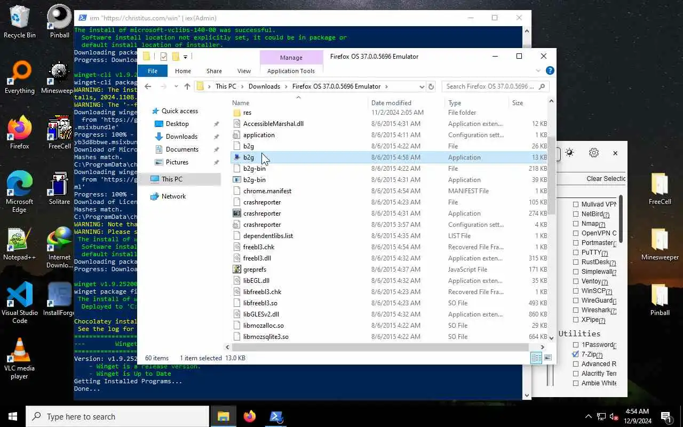Open settings gear in WinUtil window
This screenshot has height=427, width=683.
594,153
